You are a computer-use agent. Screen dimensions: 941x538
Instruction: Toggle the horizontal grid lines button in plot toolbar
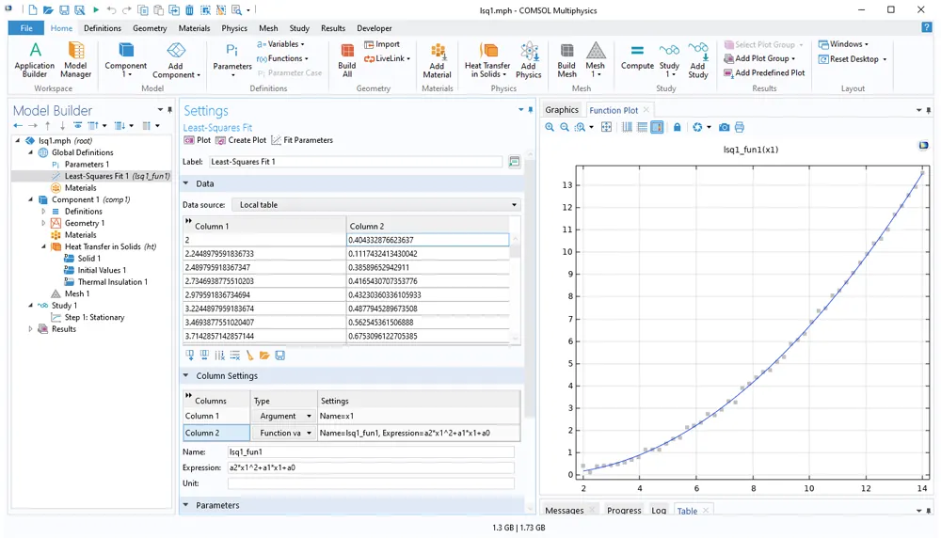point(642,127)
